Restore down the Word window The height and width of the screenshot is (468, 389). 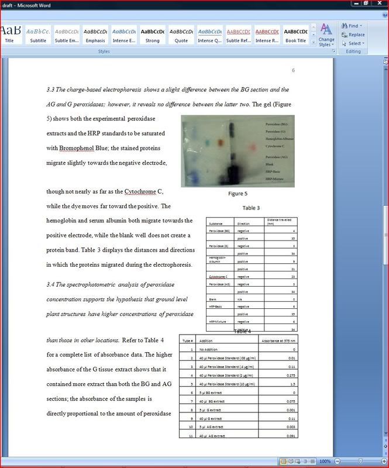click(366, 4)
